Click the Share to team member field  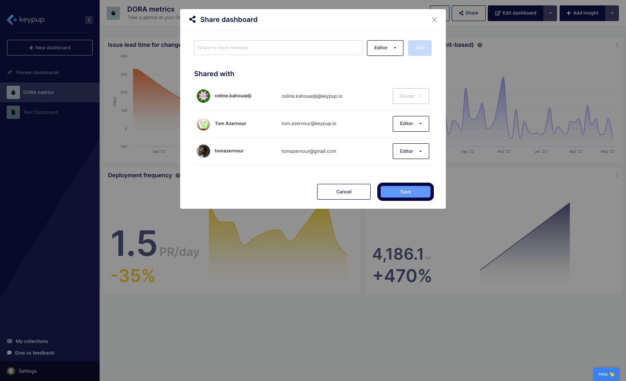[278, 48]
